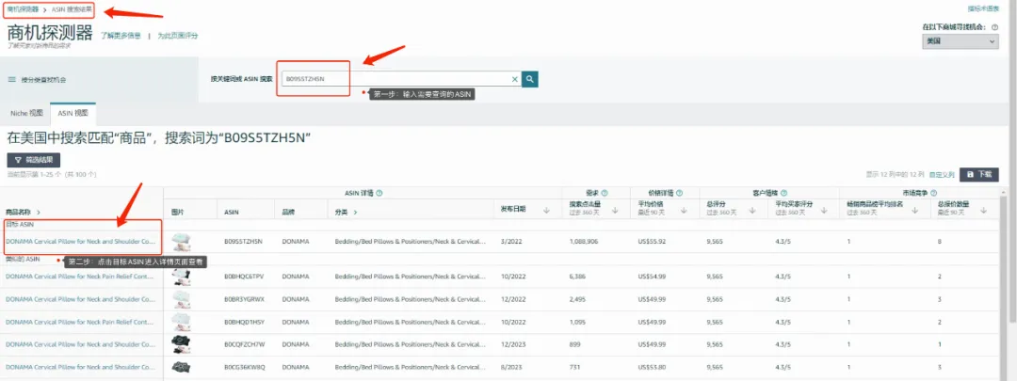Click thumbnail image for B0CG36KW8Q

click(181, 367)
